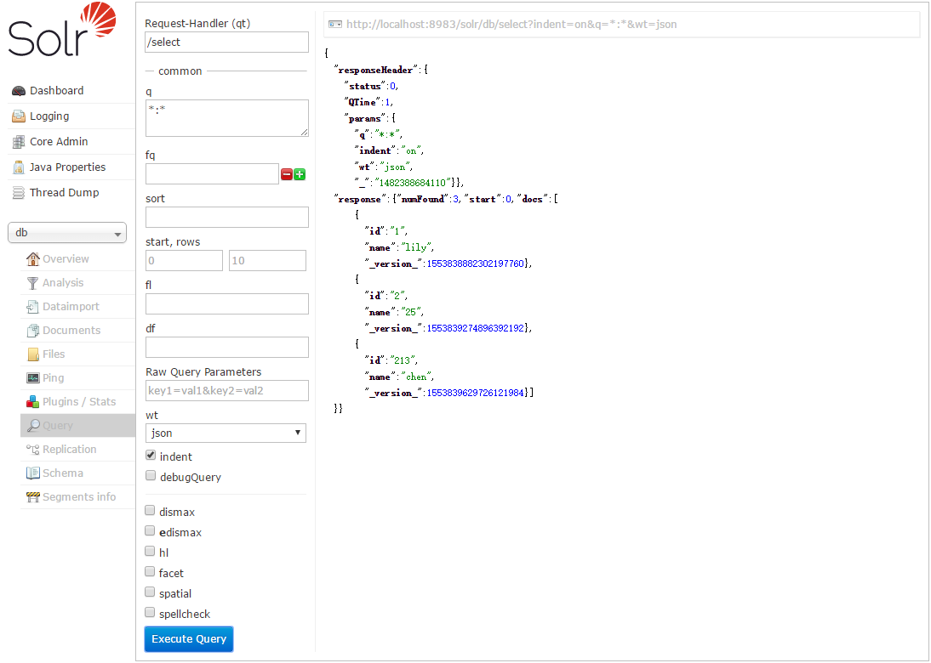Remove the fq filter with red minus

click(x=286, y=174)
